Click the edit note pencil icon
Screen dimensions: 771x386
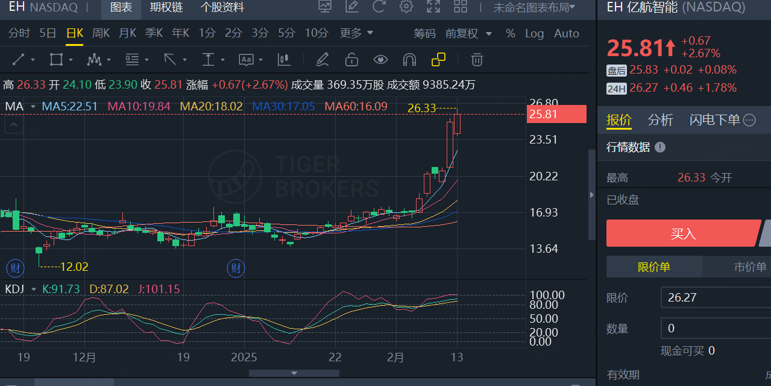(352, 7)
